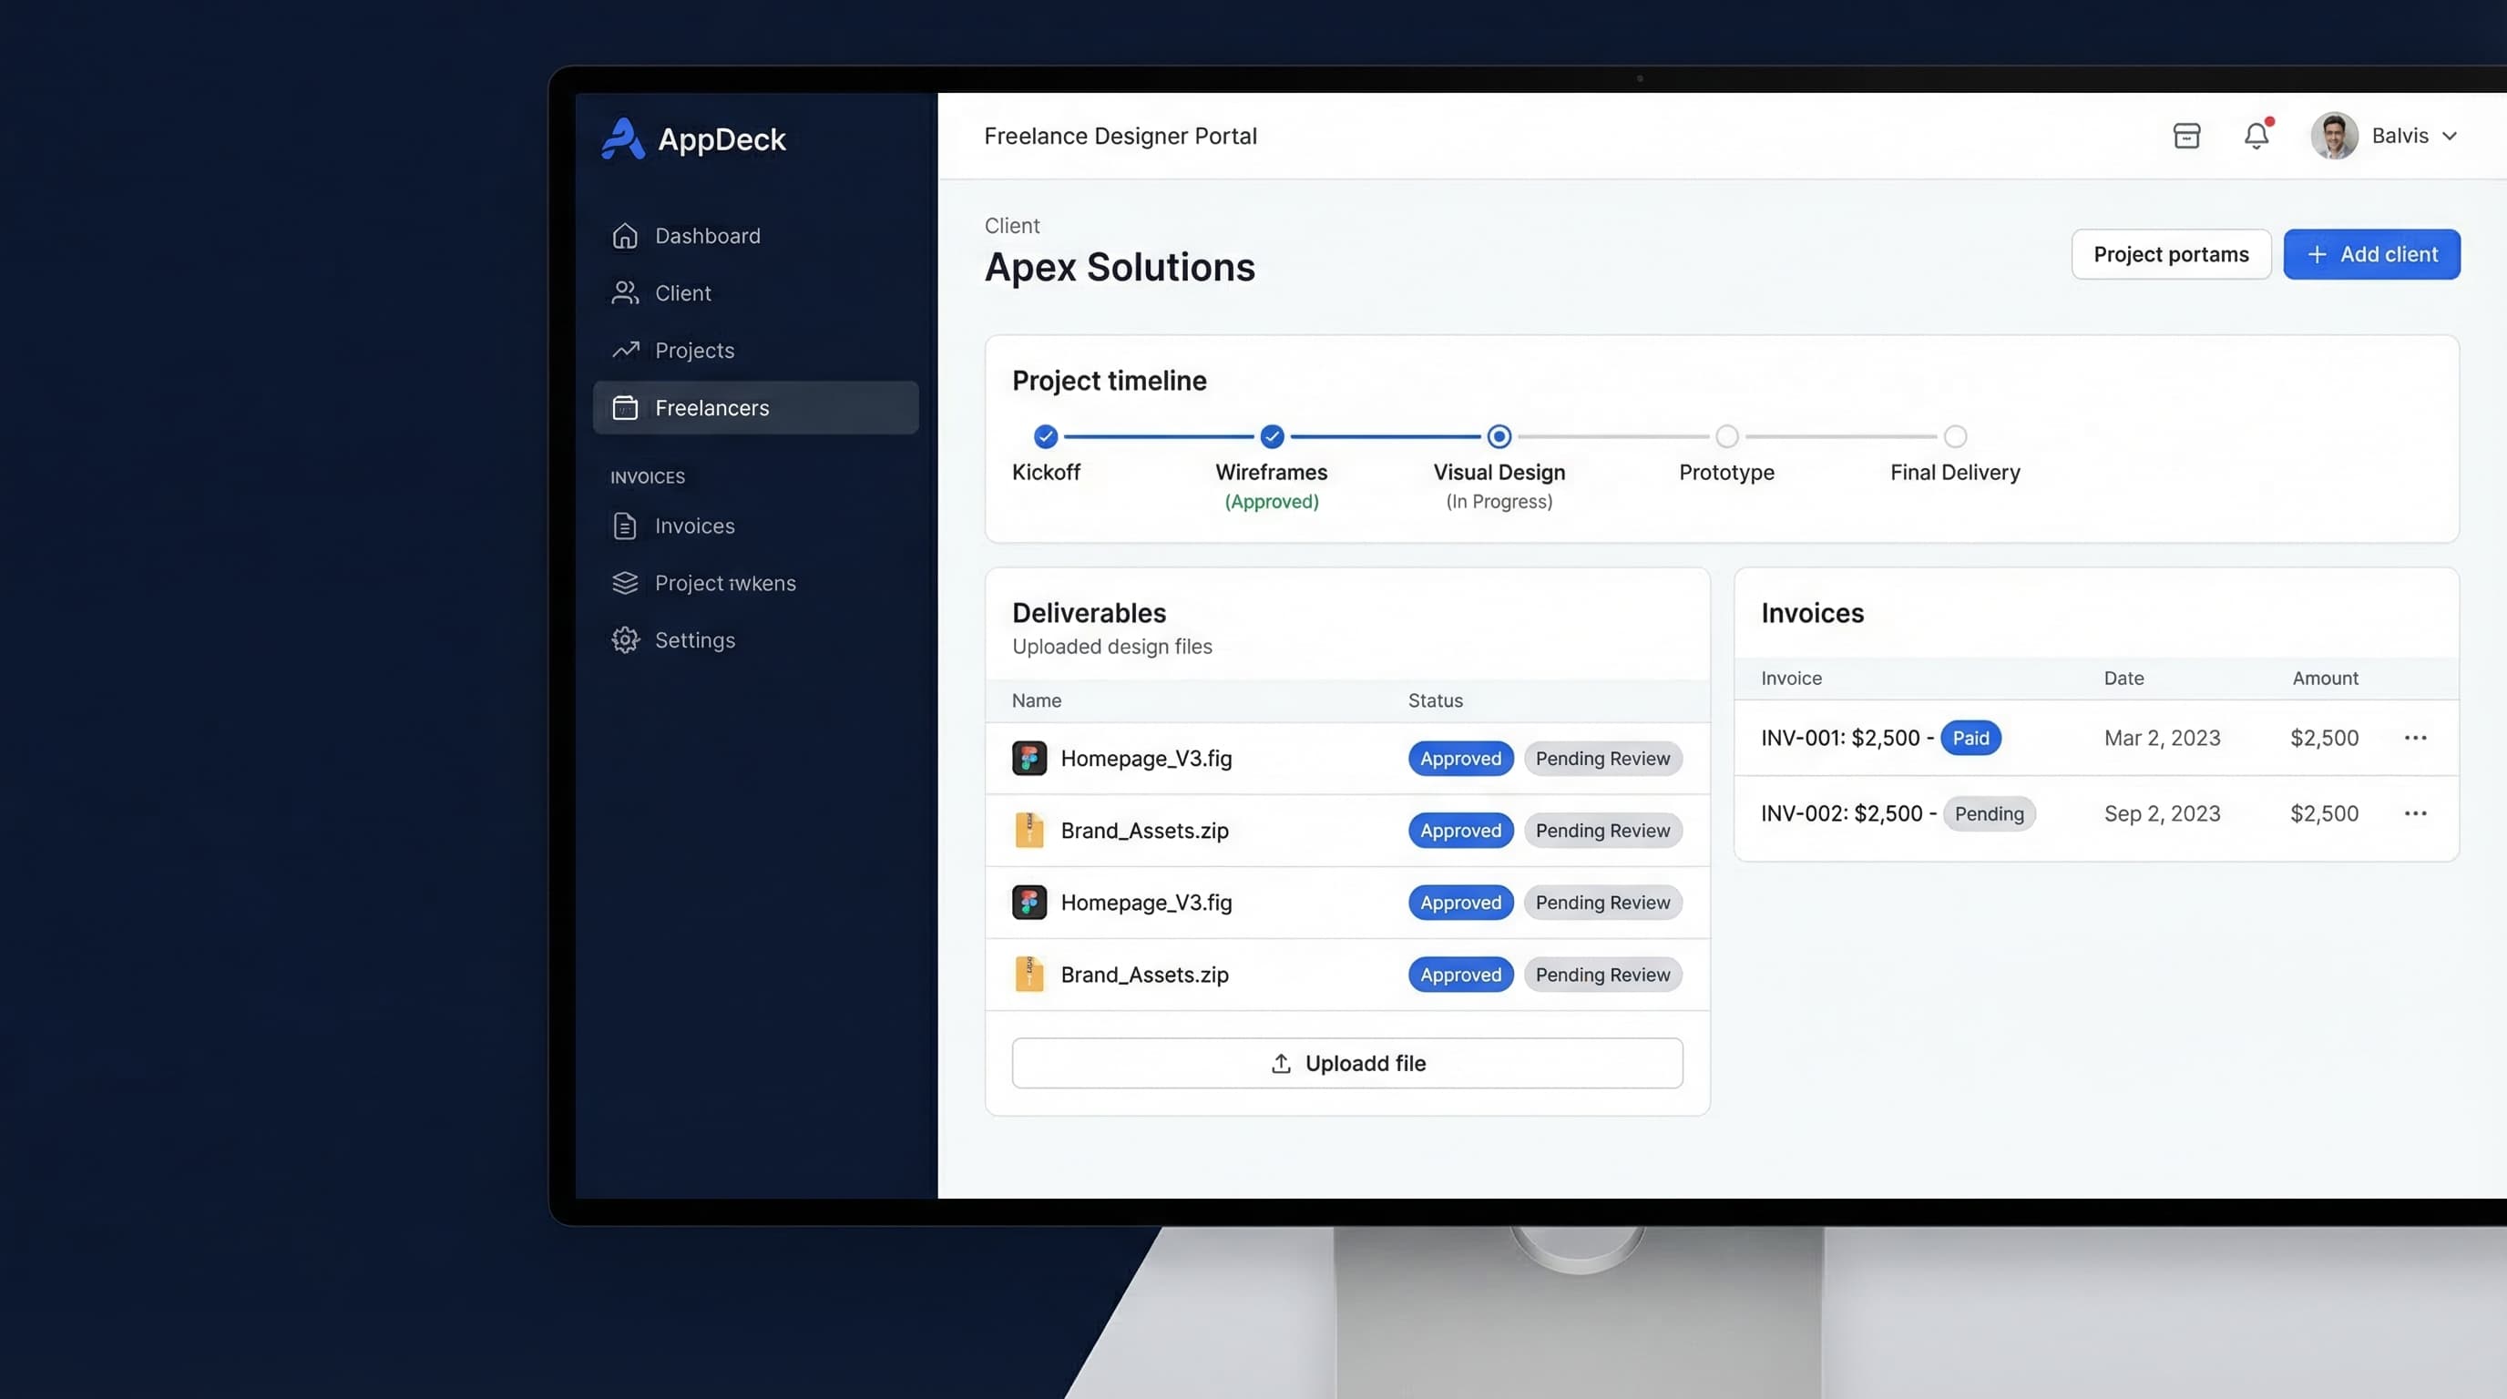Open the archive box icon in header
Image resolution: width=2507 pixels, height=1399 pixels.
point(2187,135)
